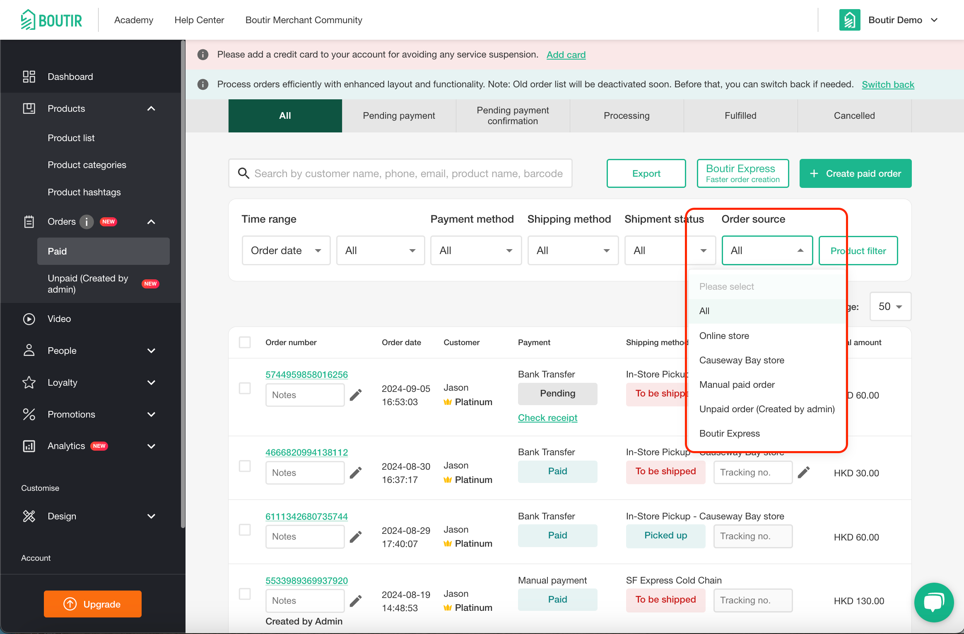Choose Online store in order source list
Image resolution: width=964 pixels, height=634 pixels.
[766, 336]
